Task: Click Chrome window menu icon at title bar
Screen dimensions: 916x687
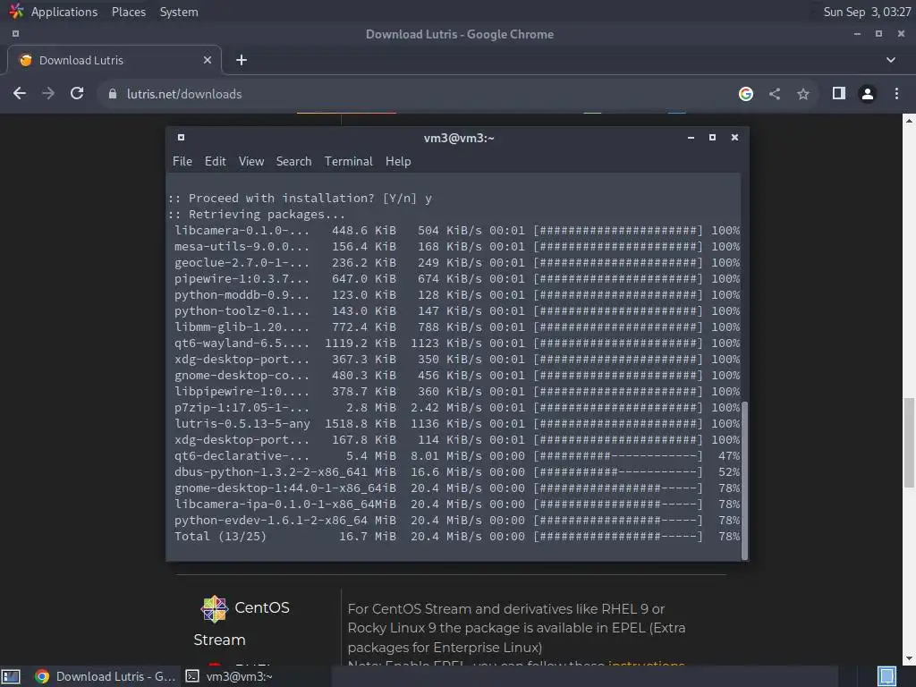Action: point(15,34)
